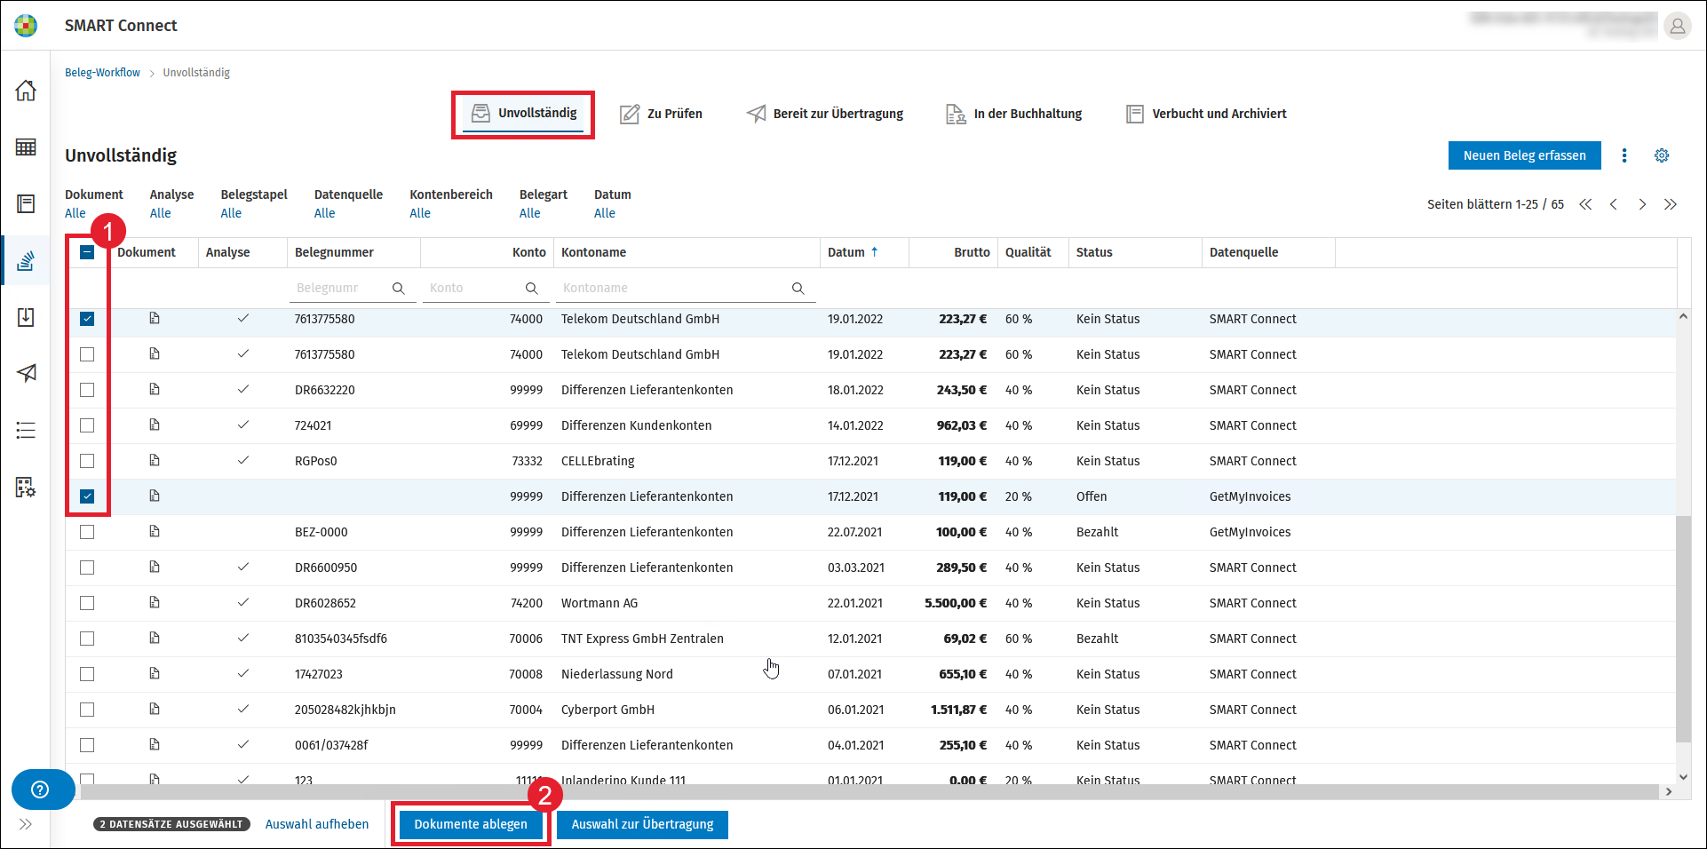Check the DR6600950 row checkbox
Viewport: 1707px width, 849px height.
[87, 567]
